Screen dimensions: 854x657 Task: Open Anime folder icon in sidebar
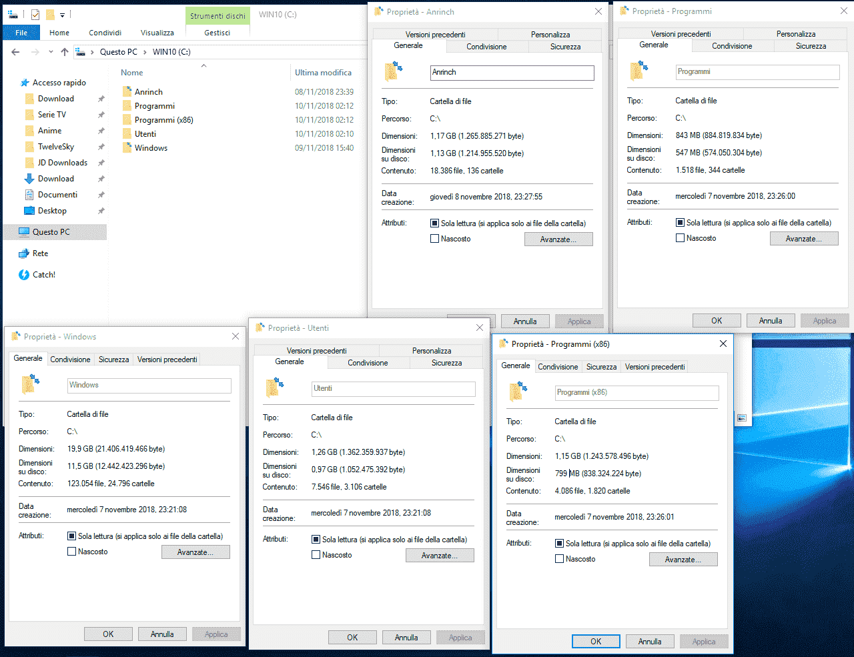click(x=29, y=131)
